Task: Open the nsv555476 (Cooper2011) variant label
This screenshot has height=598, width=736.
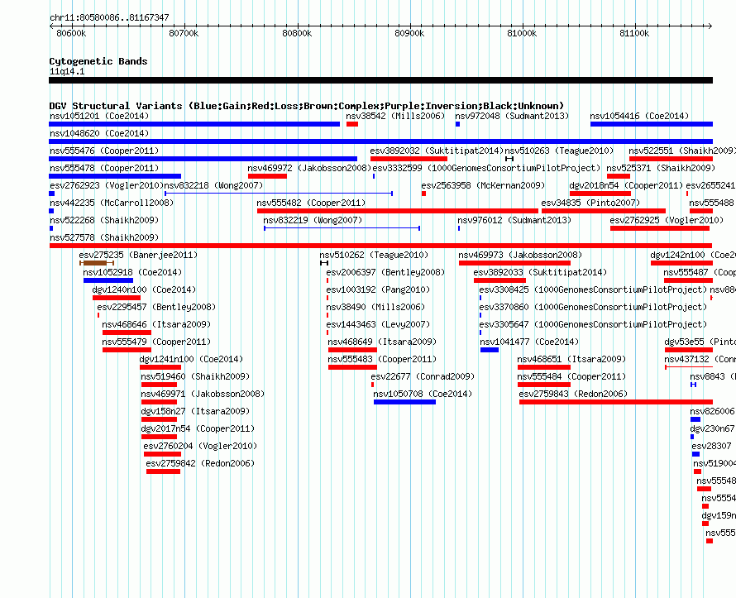Action: pos(104,151)
